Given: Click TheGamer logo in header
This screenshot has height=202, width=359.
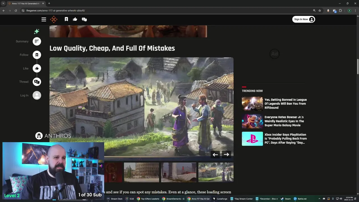Looking at the screenshot, I should point(54,19).
